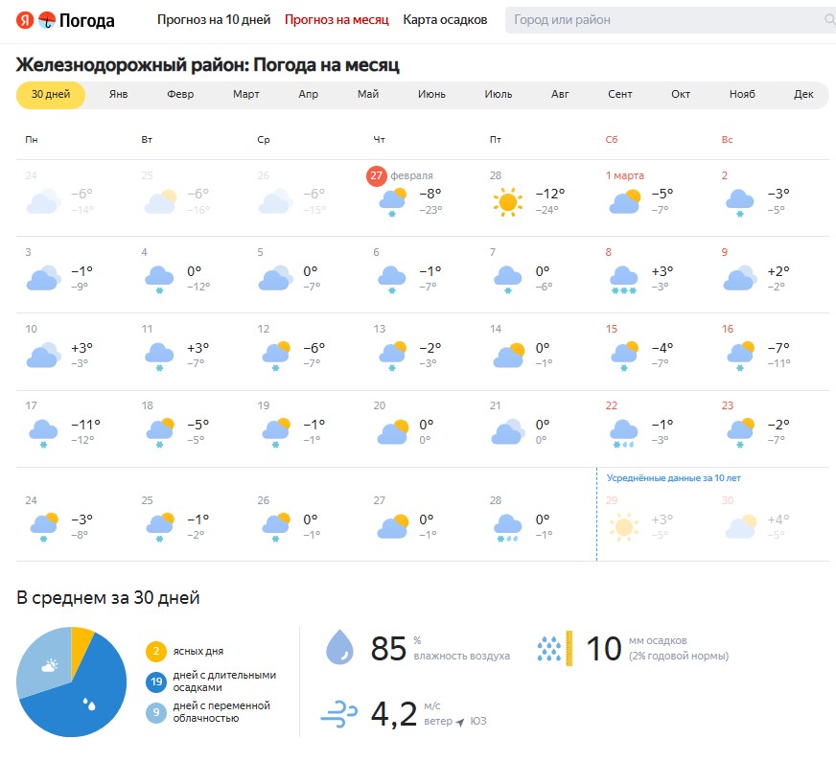
Task: Switch to the Янв month tab
Action: click(x=118, y=94)
